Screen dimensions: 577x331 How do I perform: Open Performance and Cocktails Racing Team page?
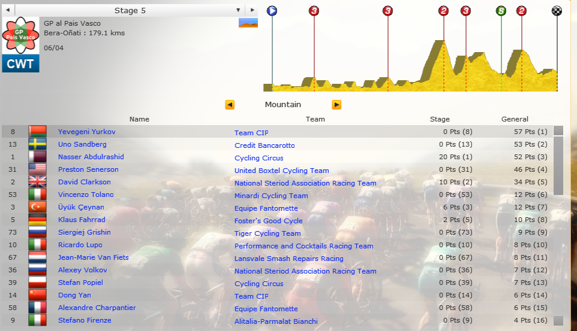(304, 246)
